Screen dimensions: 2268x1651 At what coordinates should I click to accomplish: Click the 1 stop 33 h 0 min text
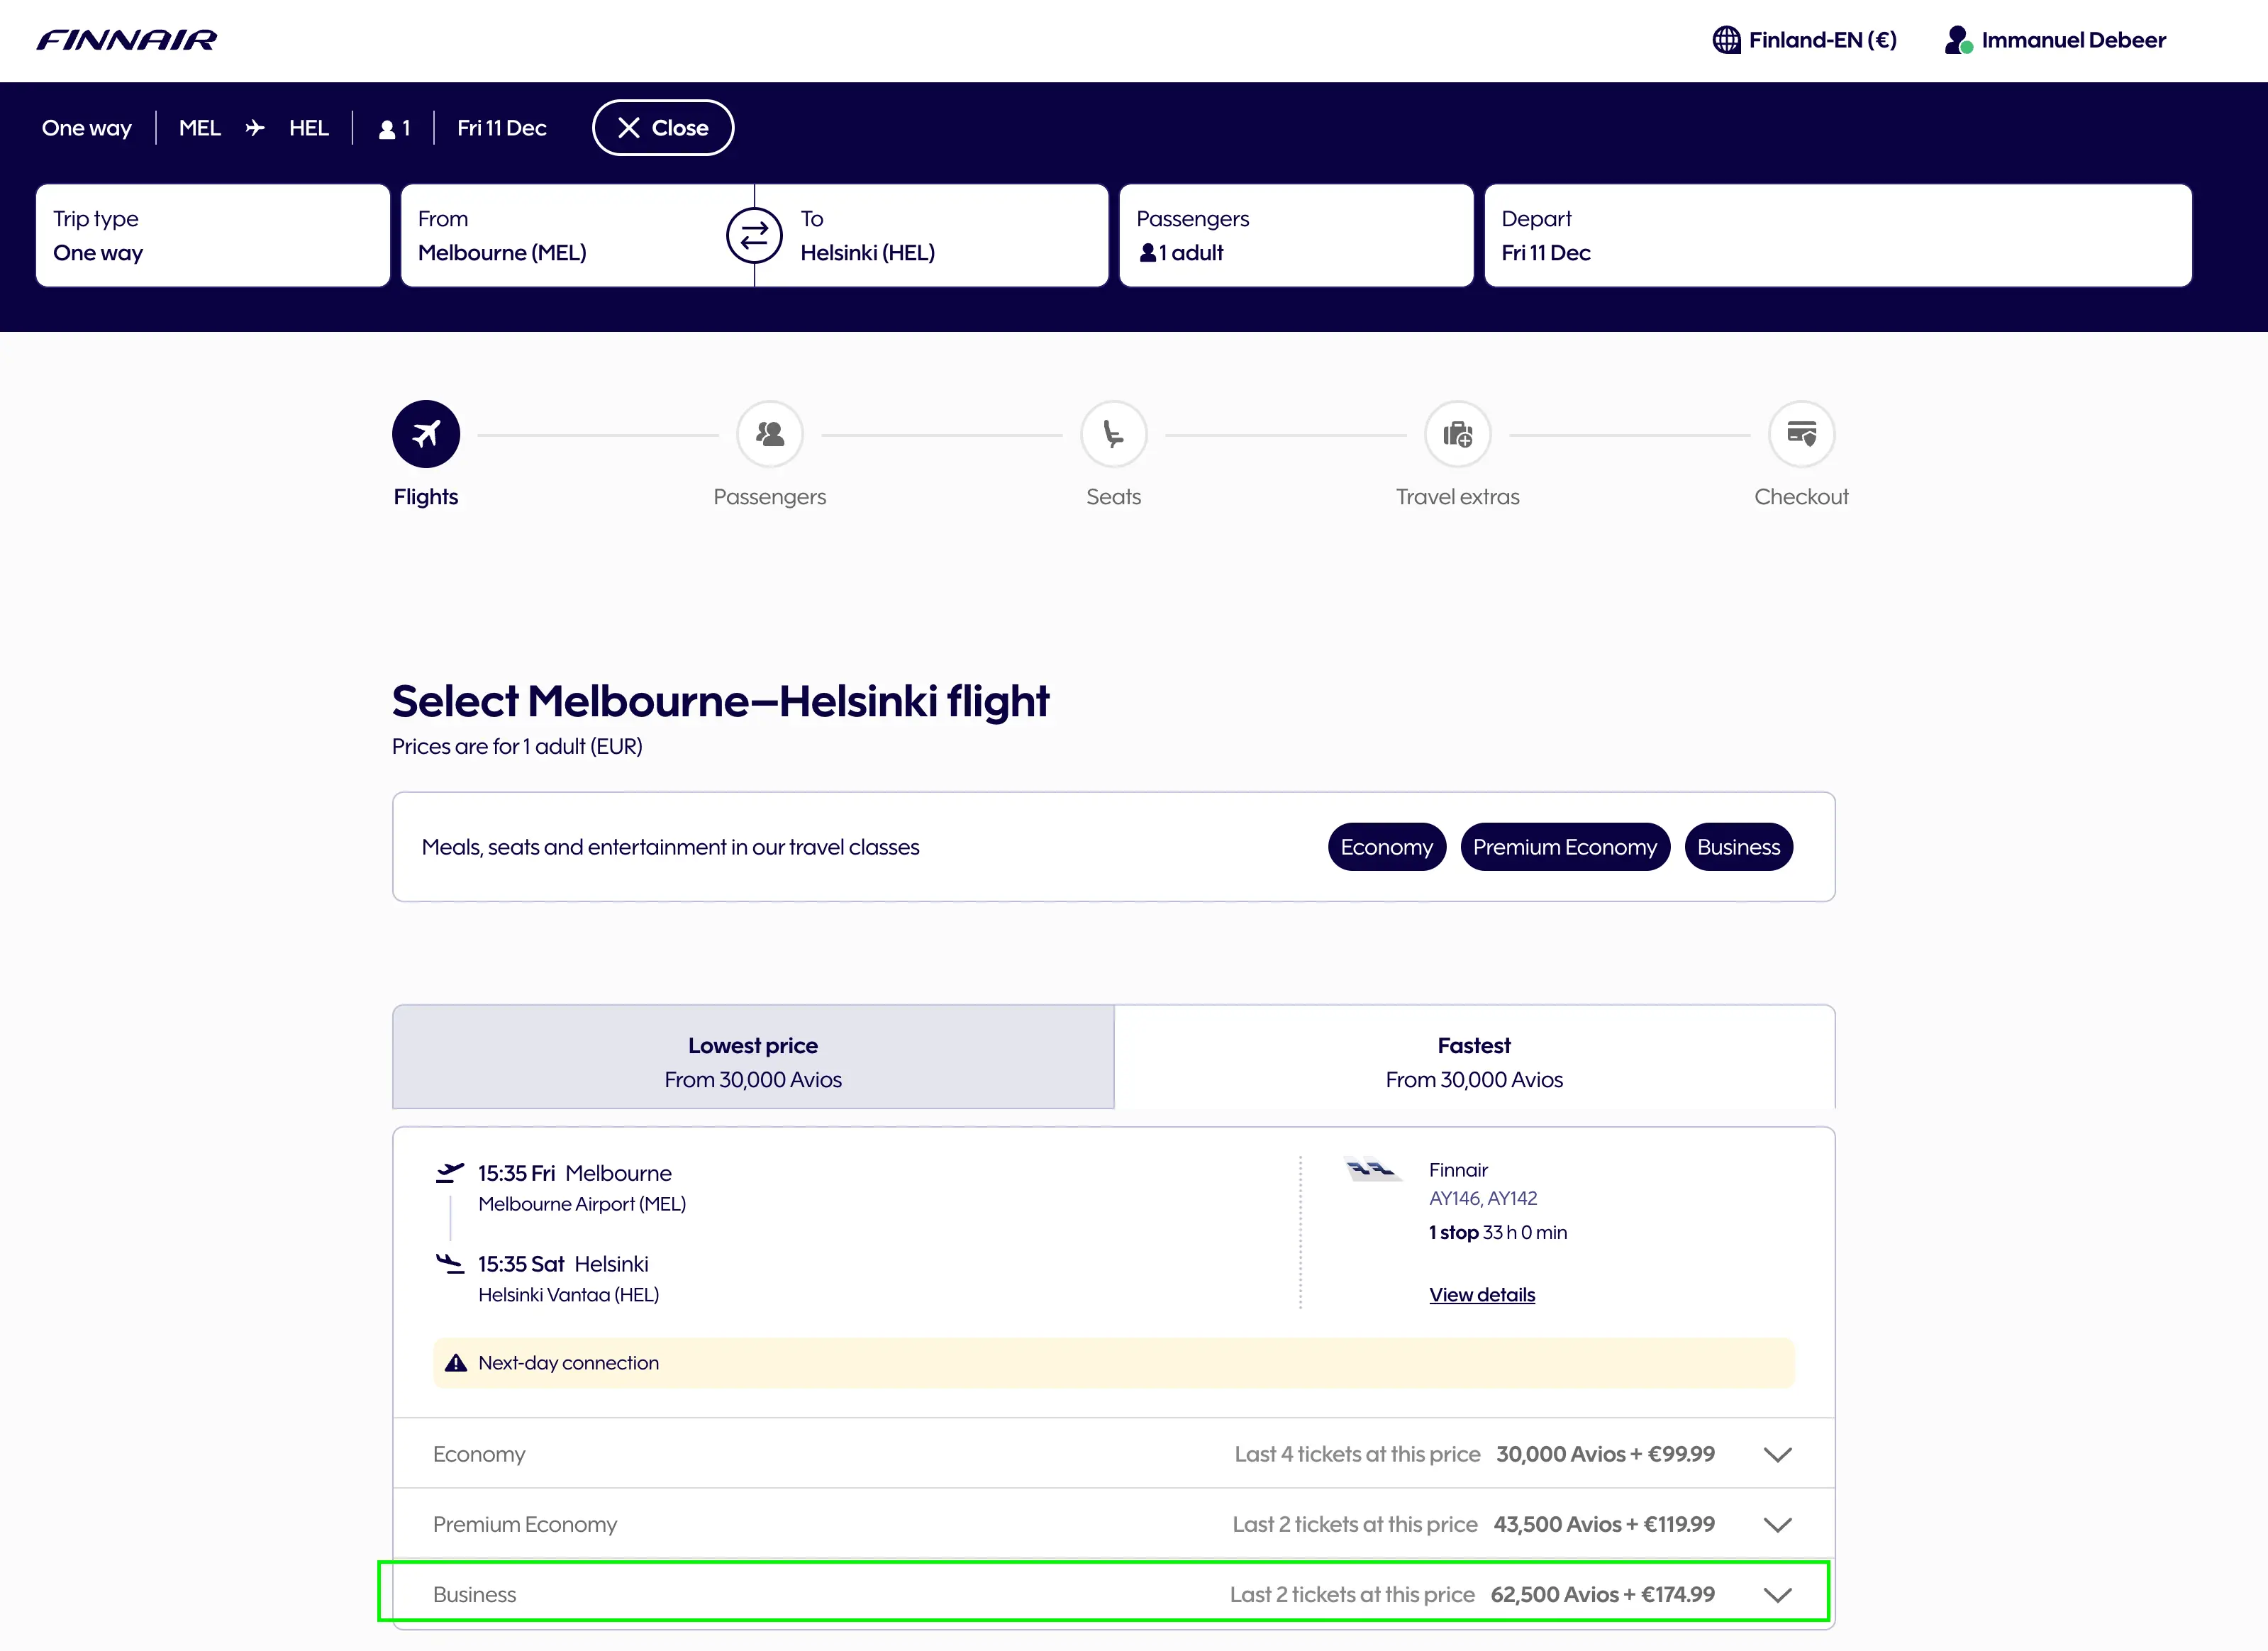click(x=1498, y=1232)
